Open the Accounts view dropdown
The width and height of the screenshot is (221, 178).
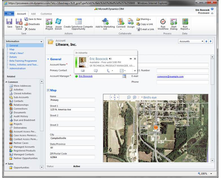coord(202,41)
